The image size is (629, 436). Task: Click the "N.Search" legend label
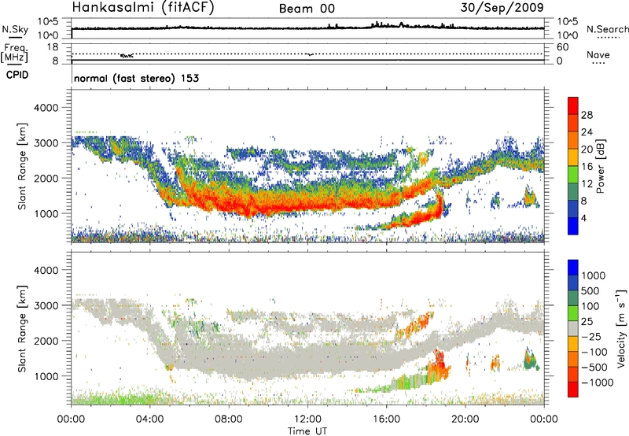tap(607, 29)
